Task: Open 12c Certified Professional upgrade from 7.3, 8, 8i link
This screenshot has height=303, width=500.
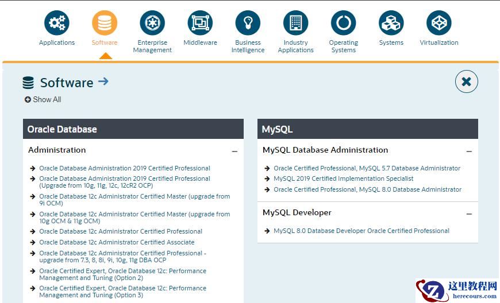Action: point(123,257)
